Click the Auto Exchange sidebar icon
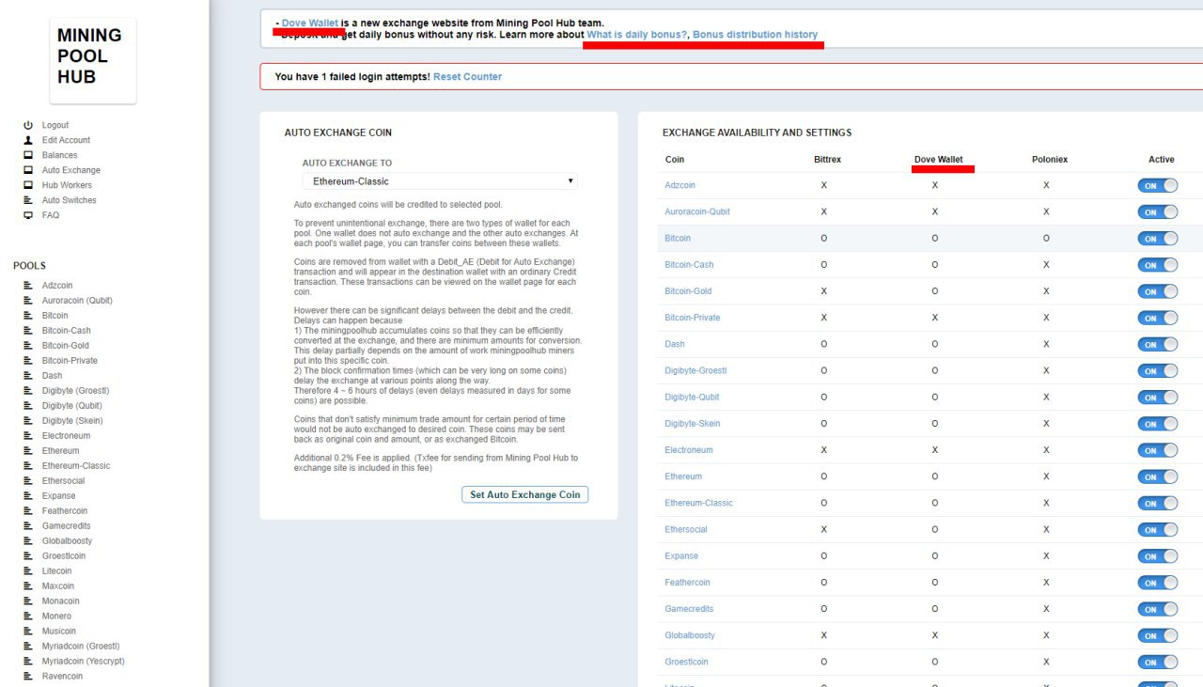This screenshot has height=687, width=1203. point(28,170)
